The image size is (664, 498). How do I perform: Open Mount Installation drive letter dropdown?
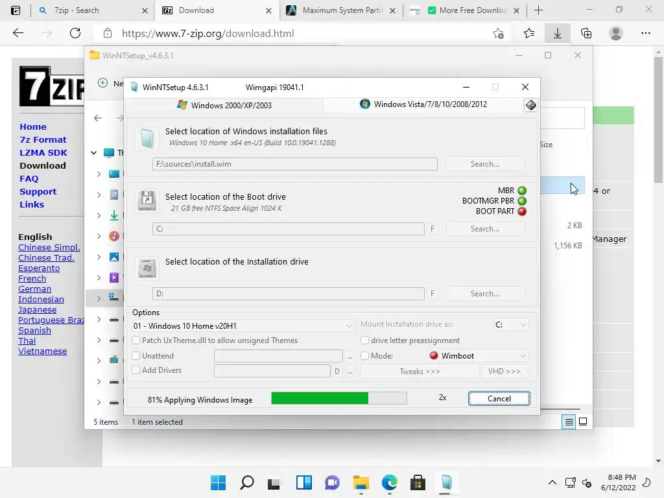[x=511, y=325]
